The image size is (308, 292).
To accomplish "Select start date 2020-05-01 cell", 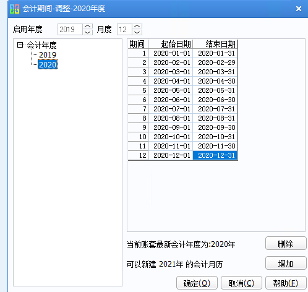I will (x=171, y=90).
